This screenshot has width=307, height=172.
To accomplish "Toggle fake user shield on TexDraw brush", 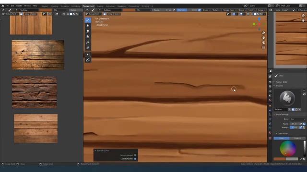I will pyautogui.click(x=293, y=109).
